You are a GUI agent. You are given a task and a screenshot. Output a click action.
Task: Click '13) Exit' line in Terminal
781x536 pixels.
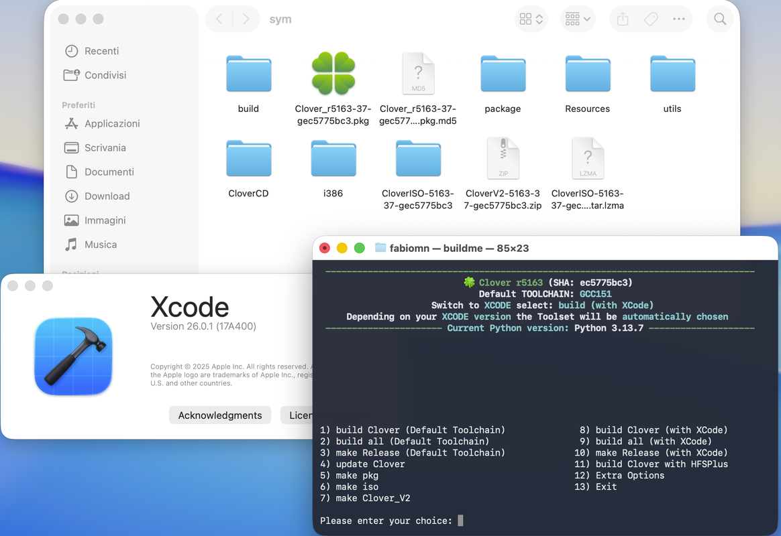595,487
